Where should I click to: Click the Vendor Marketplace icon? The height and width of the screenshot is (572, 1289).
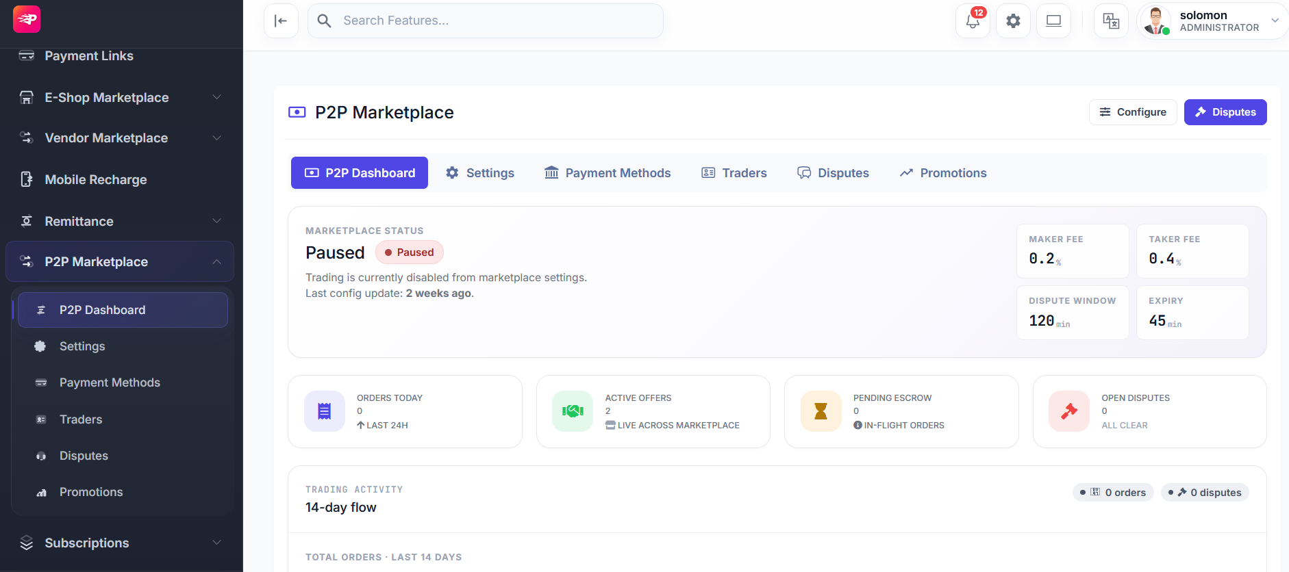click(x=27, y=138)
